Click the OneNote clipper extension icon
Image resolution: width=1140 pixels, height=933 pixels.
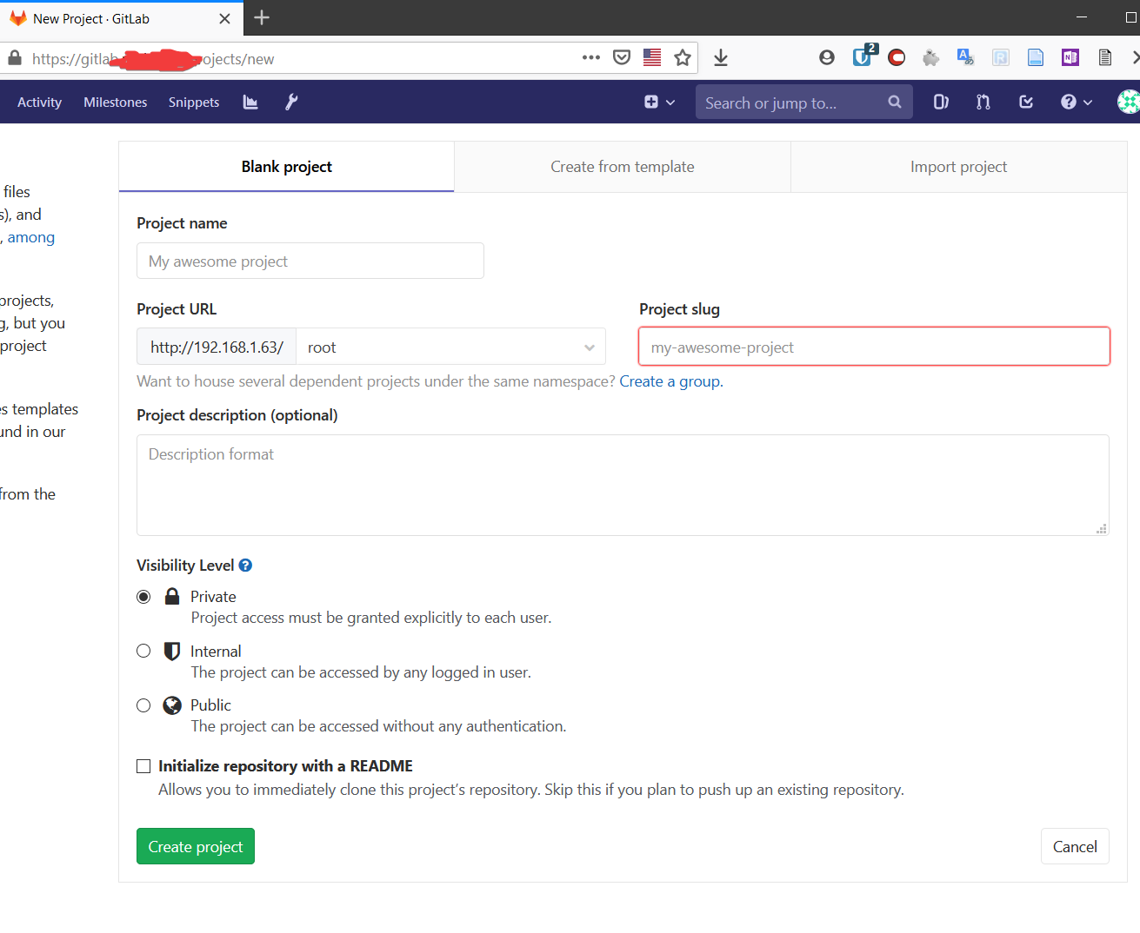[x=1070, y=57]
